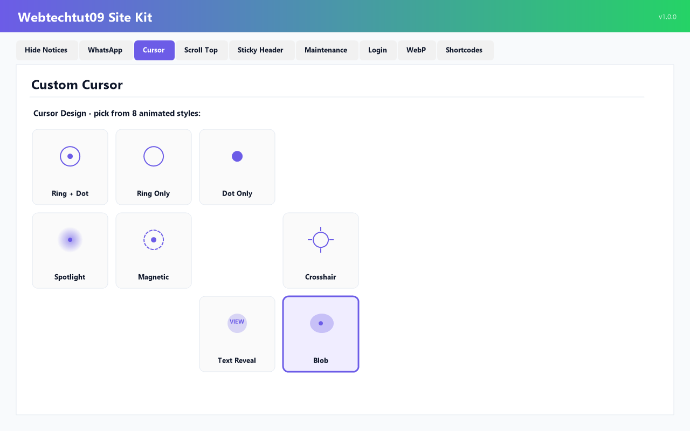Select the Crosshair cursor icon
Viewport: 690px width, 431px height.
coord(321,240)
